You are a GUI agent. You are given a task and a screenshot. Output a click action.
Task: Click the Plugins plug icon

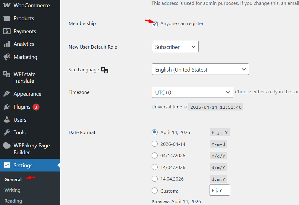coord(7,107)
